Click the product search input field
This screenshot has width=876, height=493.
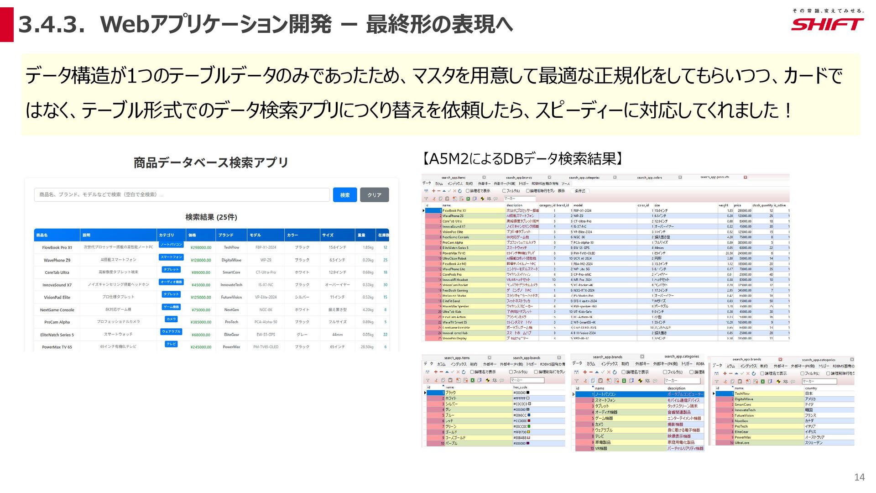[182, 194]
